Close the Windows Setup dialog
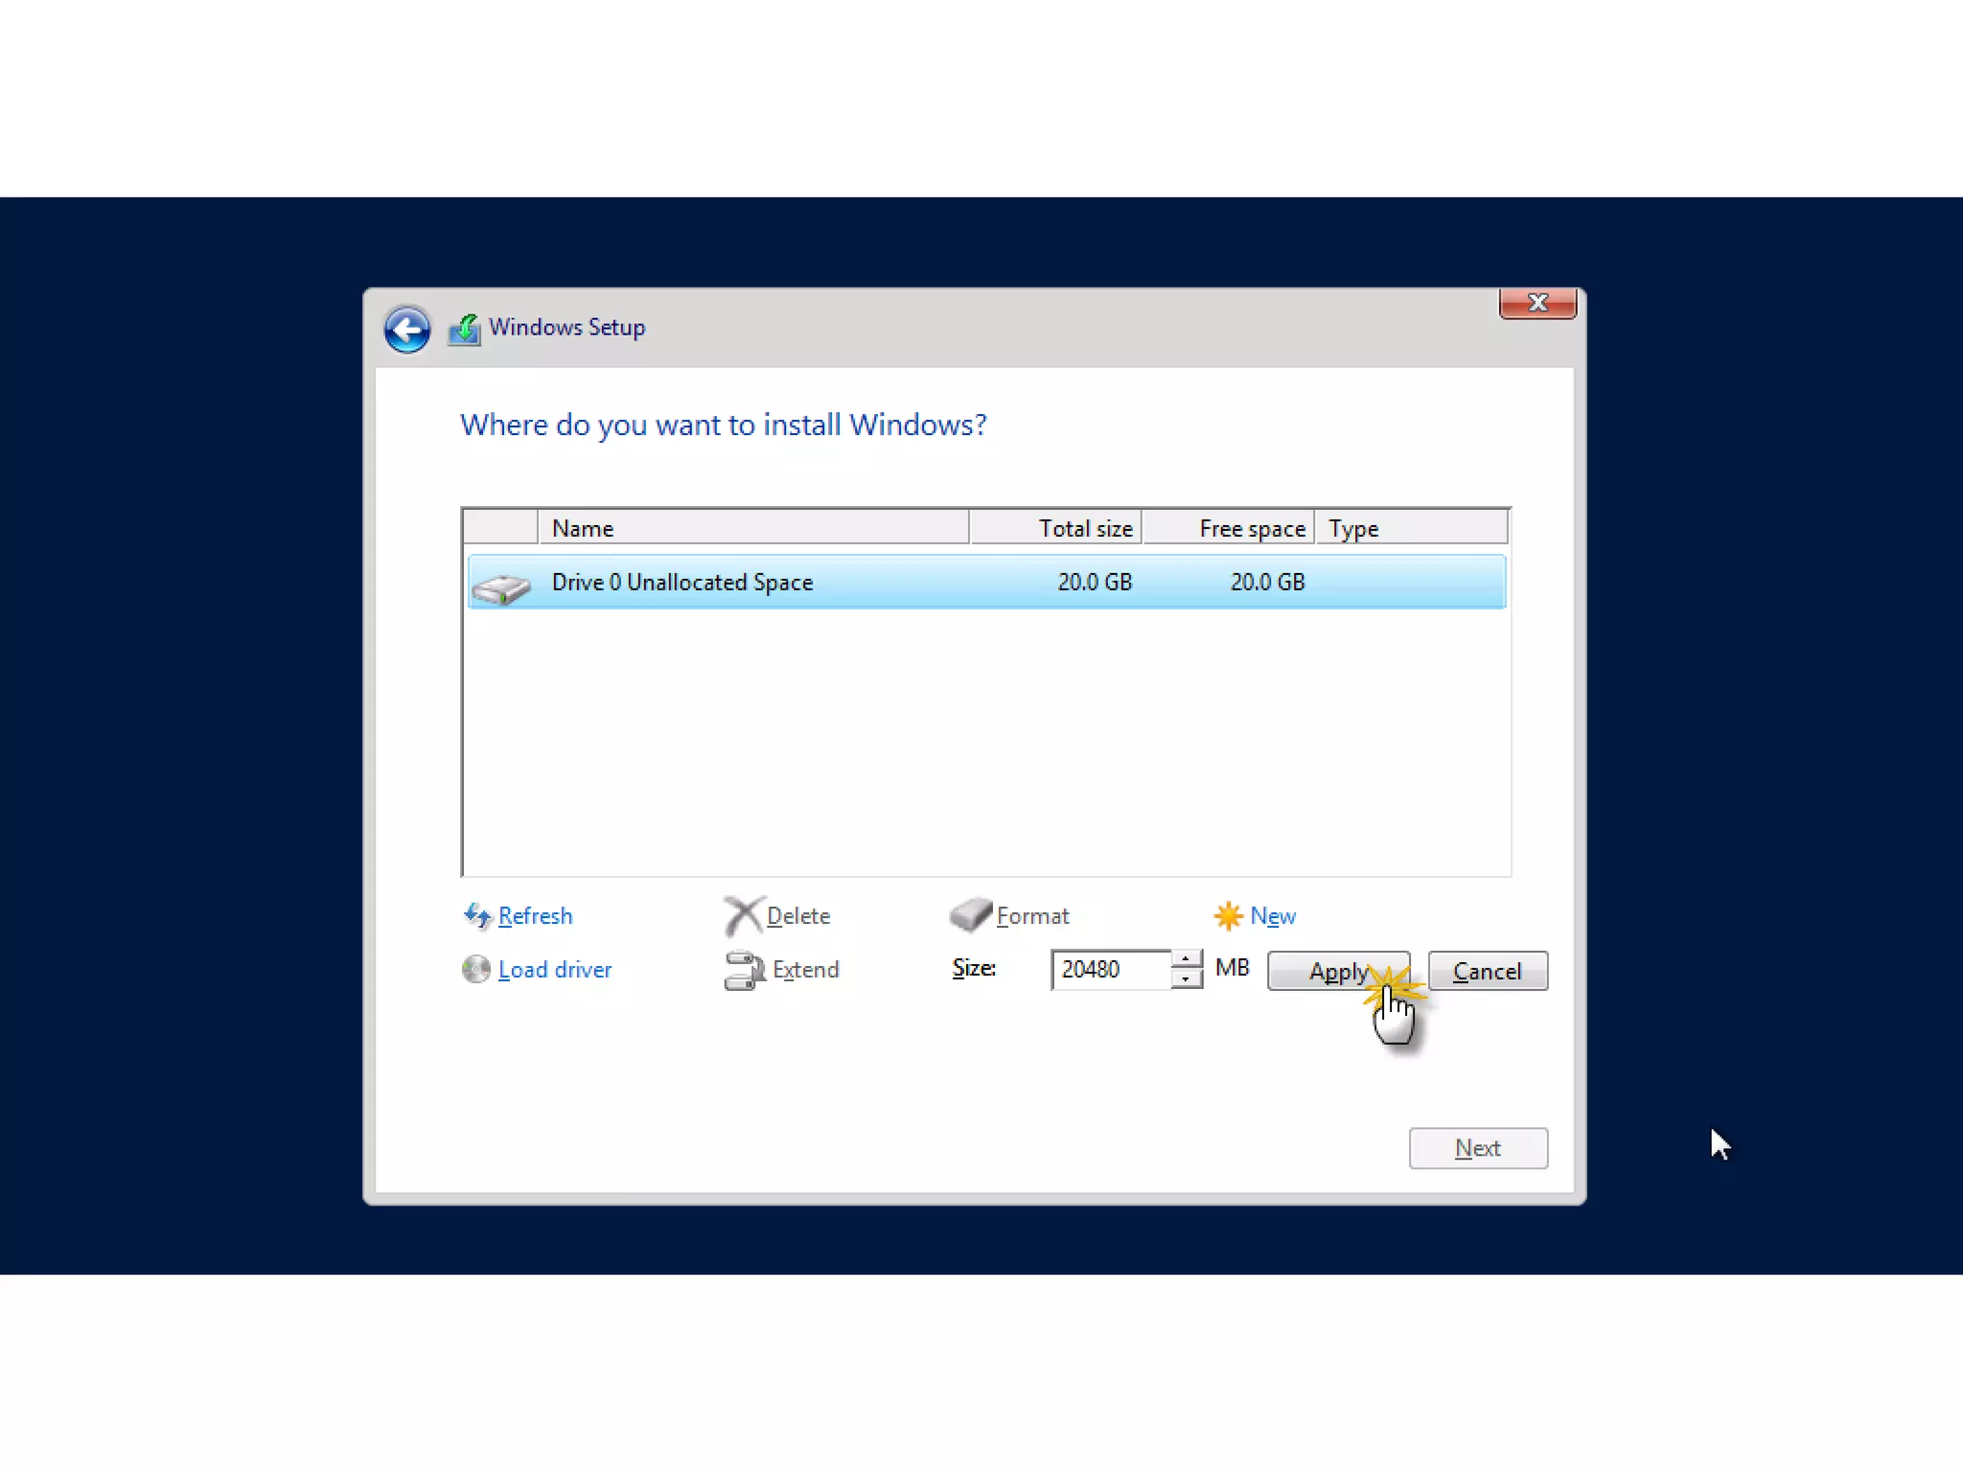The width and height of the screenshot is (1963, 1472). point(1537,303)
